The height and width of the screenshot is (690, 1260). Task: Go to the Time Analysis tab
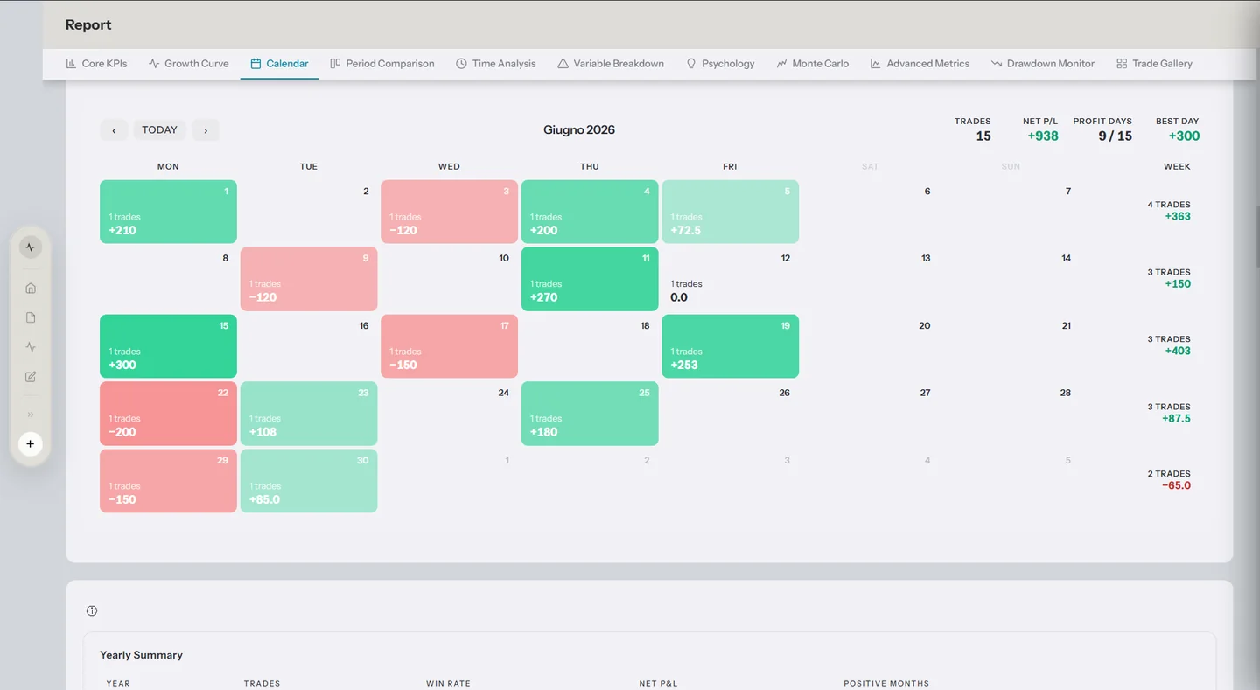click(x=496, y=64)
